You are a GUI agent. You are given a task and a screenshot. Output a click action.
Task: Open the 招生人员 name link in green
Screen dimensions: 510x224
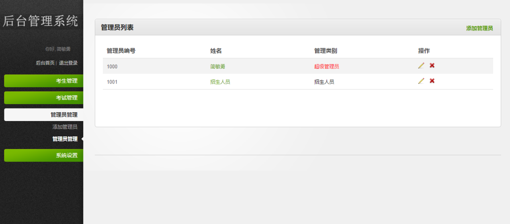point(220,82)
